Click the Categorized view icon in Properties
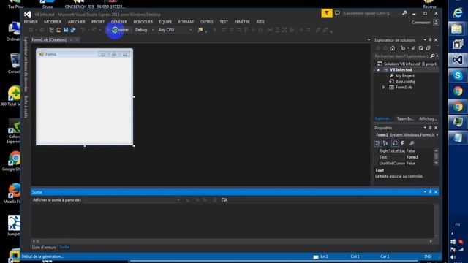468x263 pixels. tap(378, 143)
